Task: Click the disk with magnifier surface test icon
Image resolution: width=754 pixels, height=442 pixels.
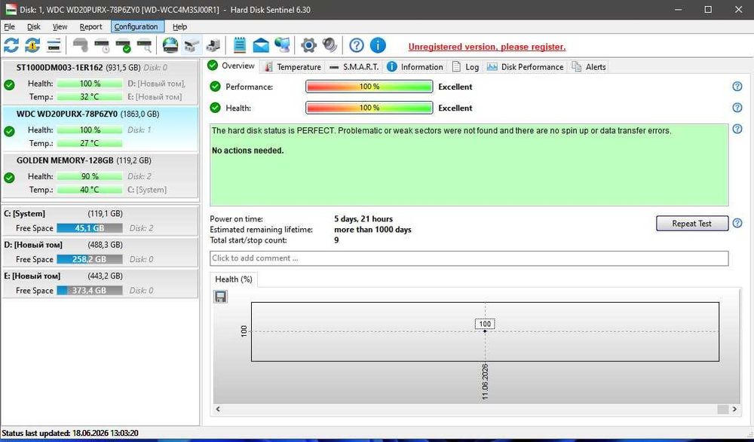Action: [x=144, y=46]
